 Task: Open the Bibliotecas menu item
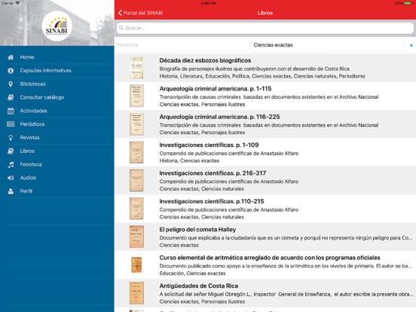click(x=57, y=84)
